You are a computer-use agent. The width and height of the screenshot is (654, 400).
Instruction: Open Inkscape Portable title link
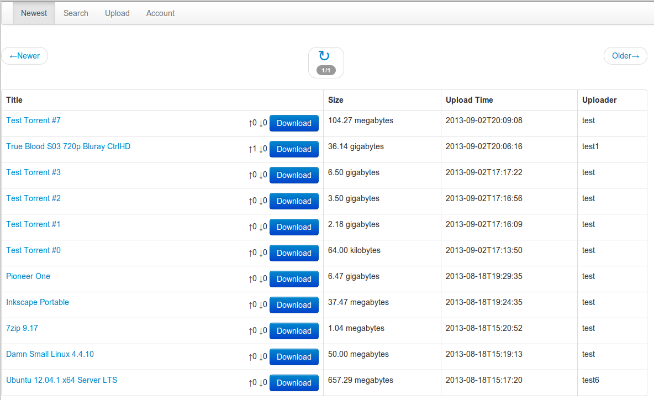pyautogui.click(x=38, y=302)
